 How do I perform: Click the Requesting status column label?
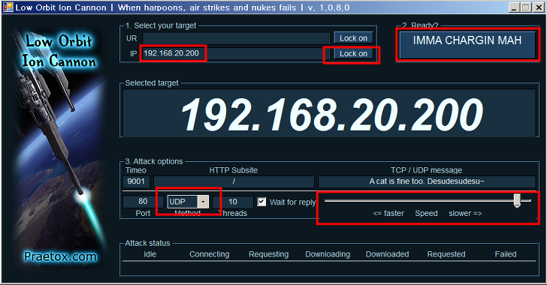pyautogui.click(x=269, y=254)
